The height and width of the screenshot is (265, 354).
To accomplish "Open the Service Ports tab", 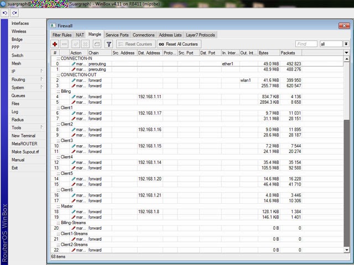I will click(117, 35).
